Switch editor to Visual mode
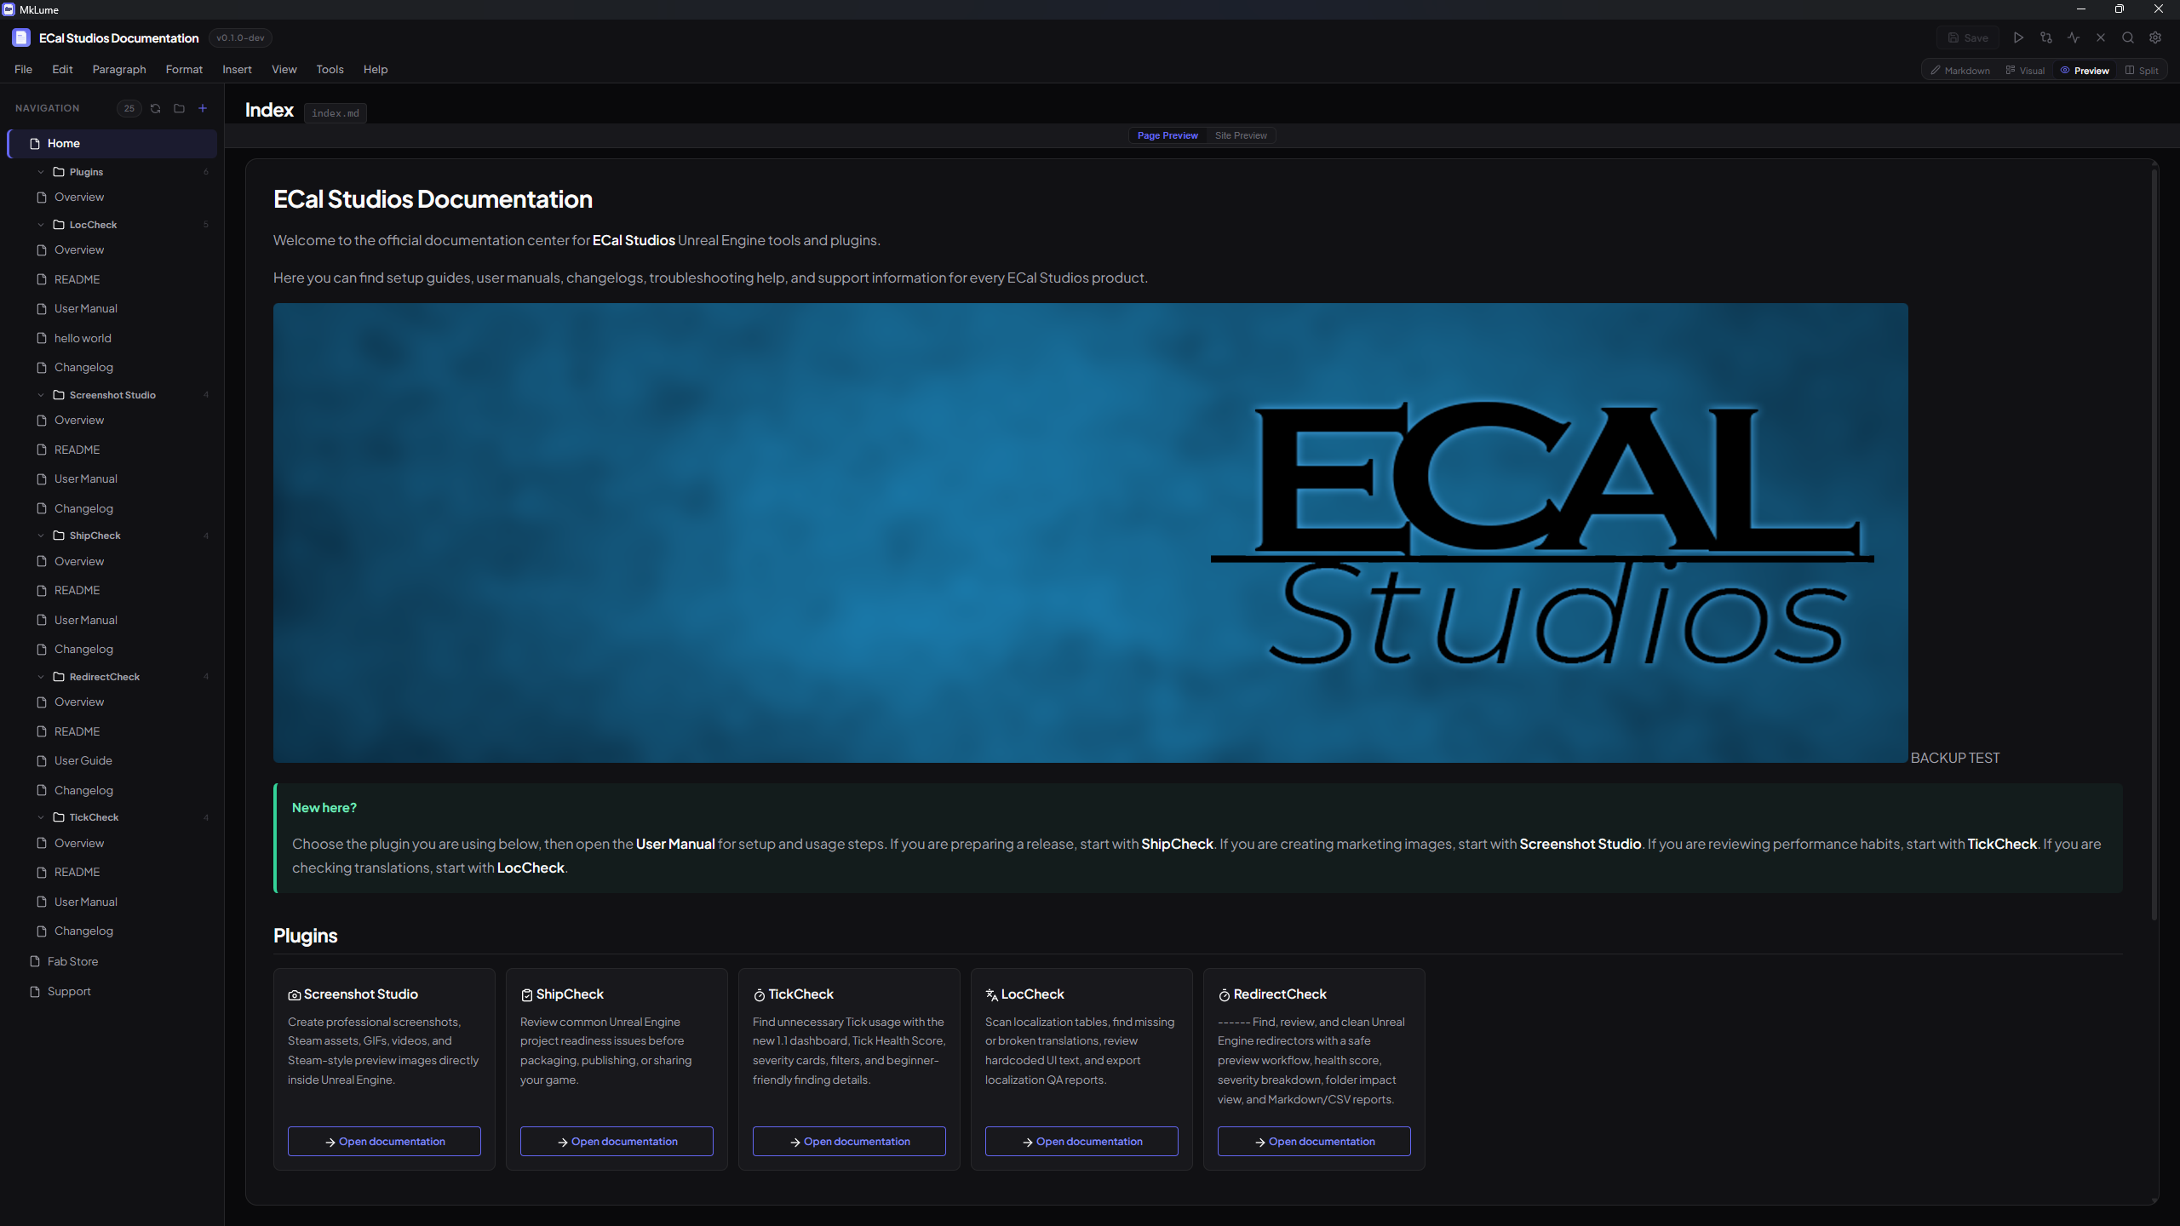 pyautogui.click(x=2025, y=71)
